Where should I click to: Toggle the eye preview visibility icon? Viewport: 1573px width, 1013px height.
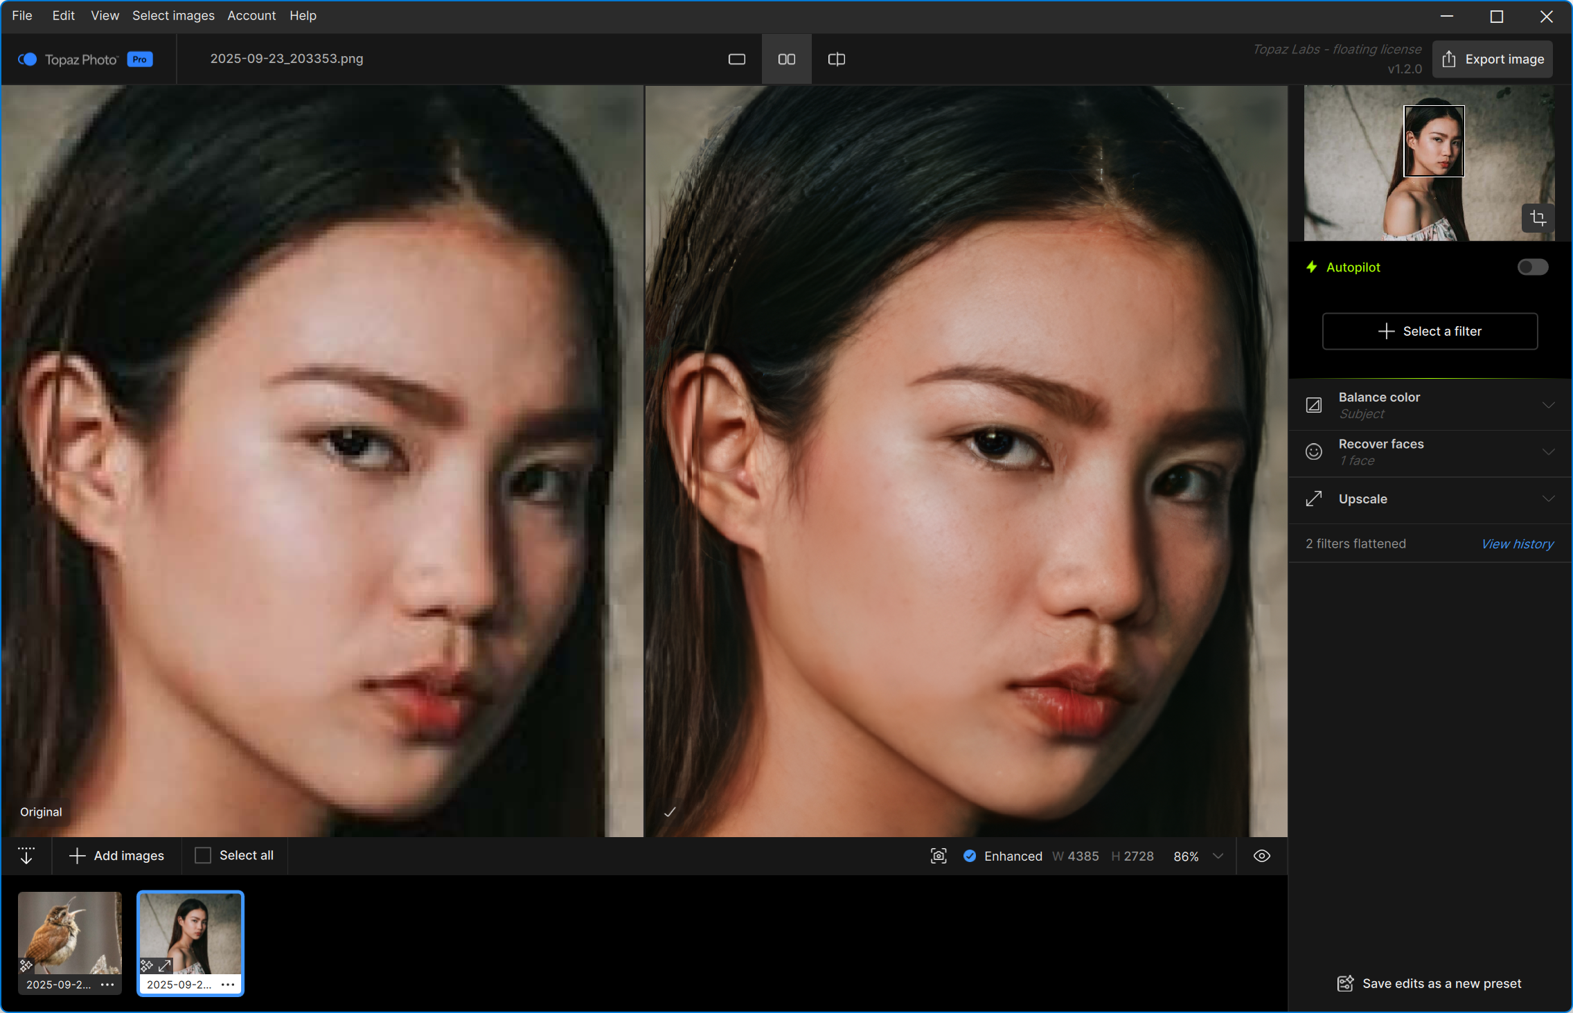1261,856
